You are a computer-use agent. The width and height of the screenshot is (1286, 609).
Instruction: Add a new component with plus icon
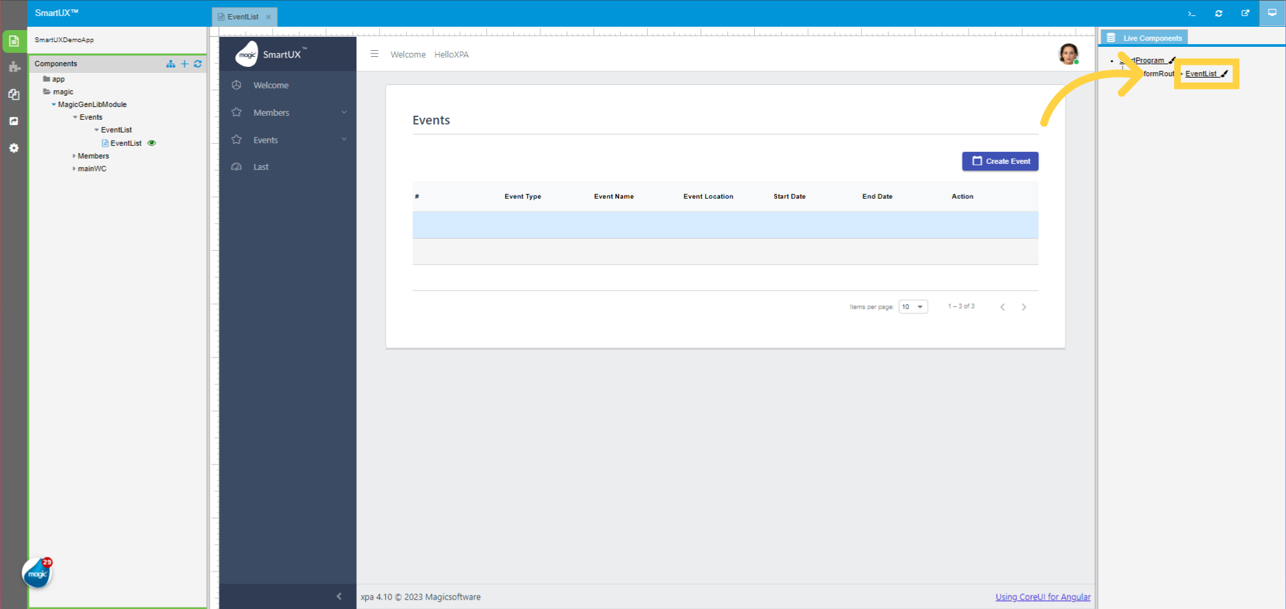185,64
